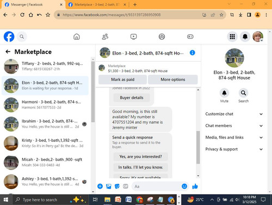The height and width of the screenshot is (205, 272).
Task: Open the Facebook search magnifier
Action: pyautogui.click(x=22, y=37)
